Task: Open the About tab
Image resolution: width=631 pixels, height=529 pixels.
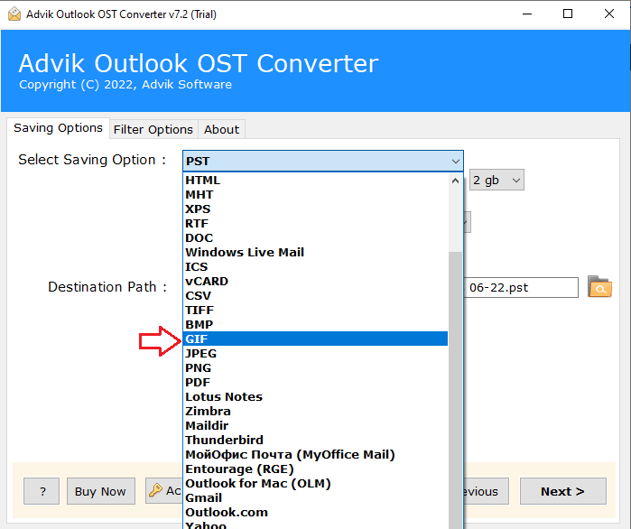Action: tap(221, 129)
